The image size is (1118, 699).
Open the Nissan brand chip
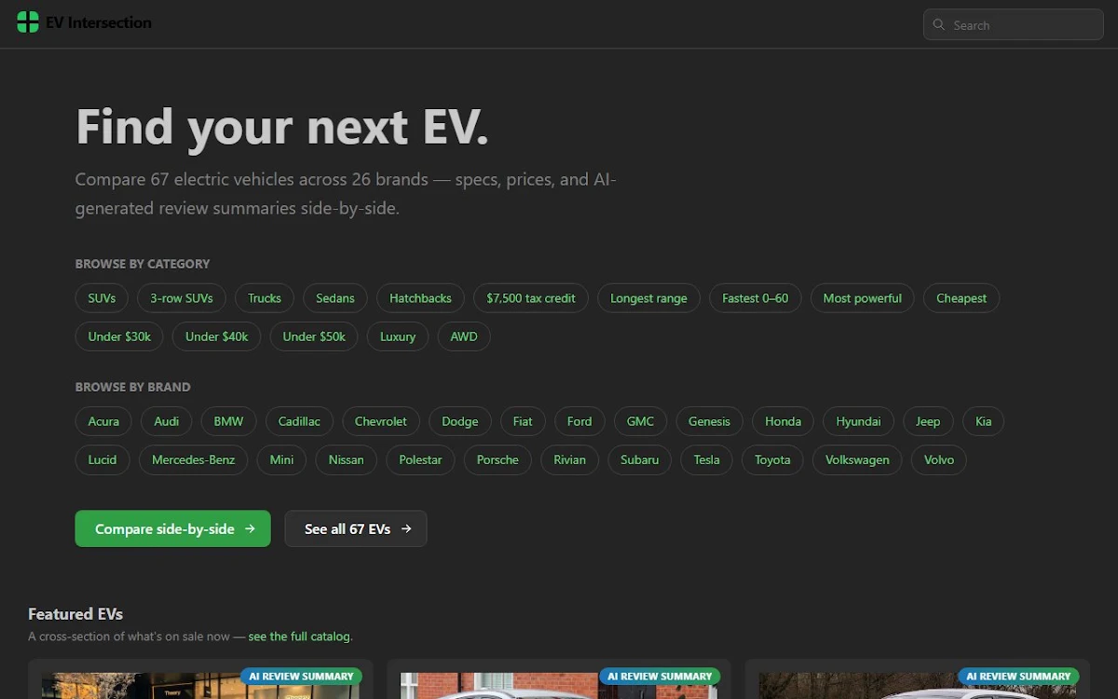pyautogui.click(x=346, y=459)
